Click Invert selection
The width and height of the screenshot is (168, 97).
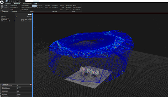(x=61, y=10)
